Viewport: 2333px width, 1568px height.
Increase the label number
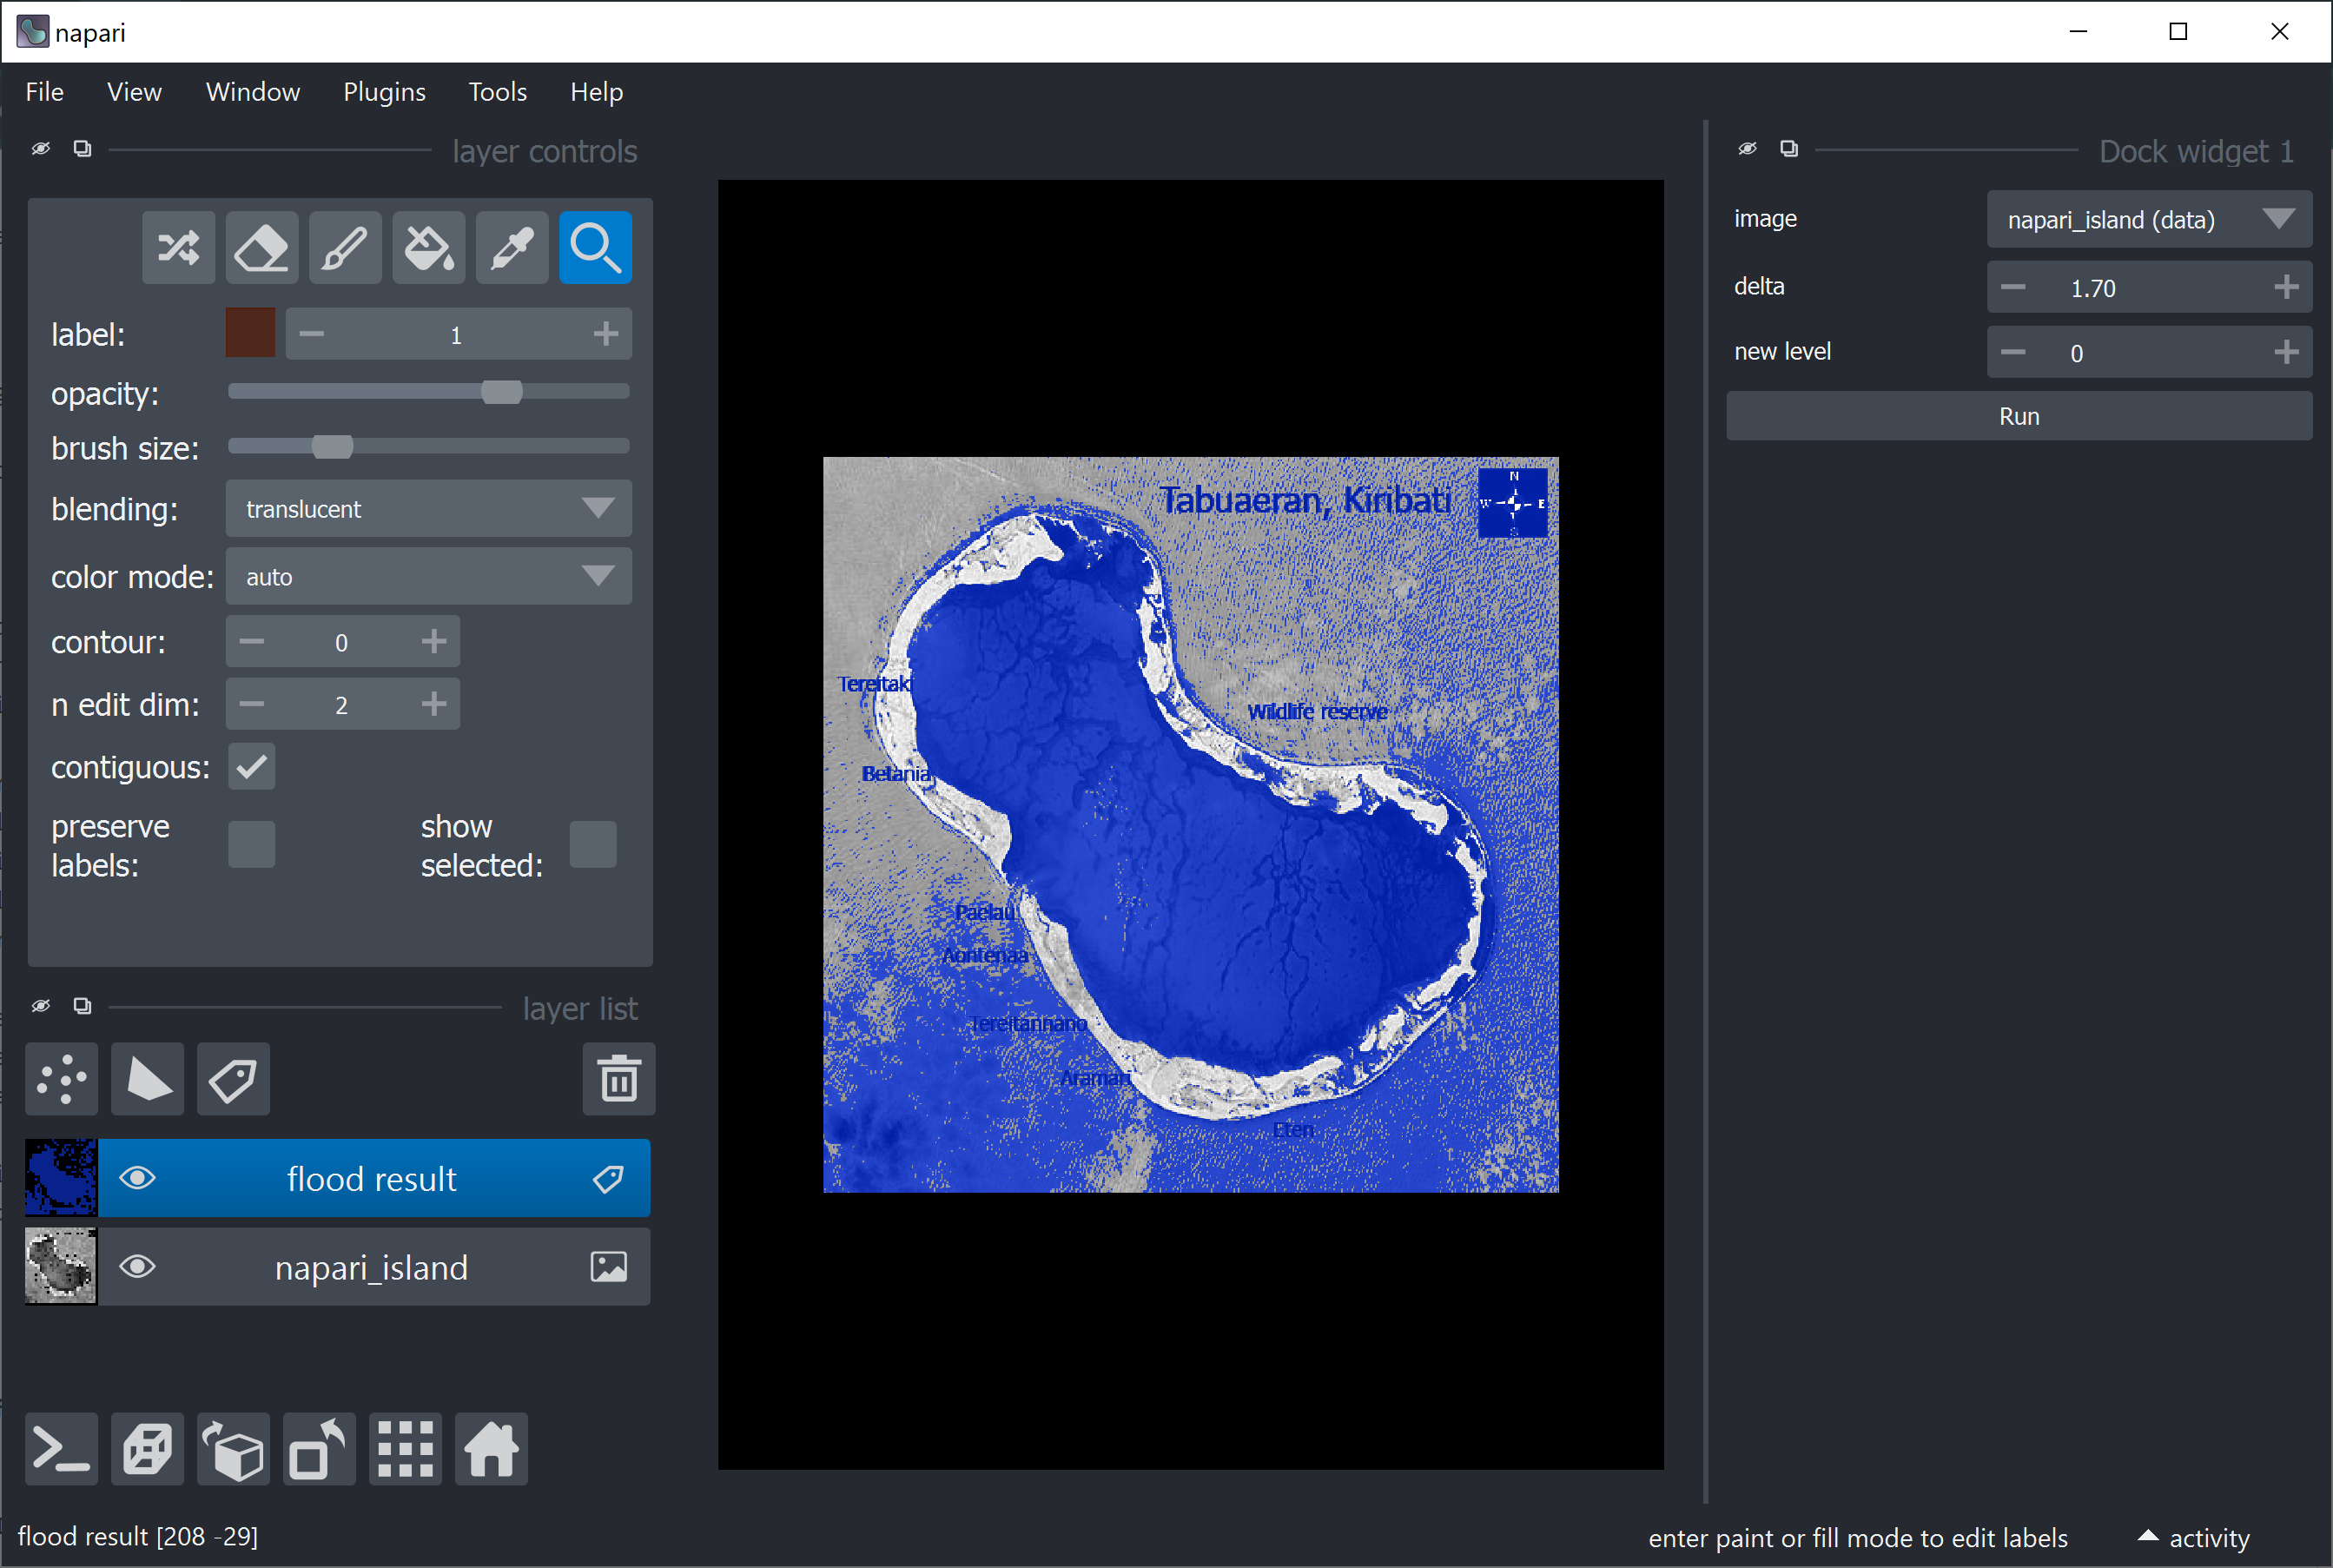click(605, 334)
